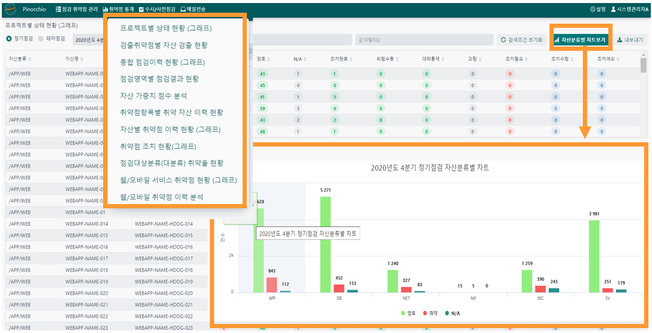The image size is (652, 333).
Task: Click the table scrollbar up arrow
Action: point(644,55)
